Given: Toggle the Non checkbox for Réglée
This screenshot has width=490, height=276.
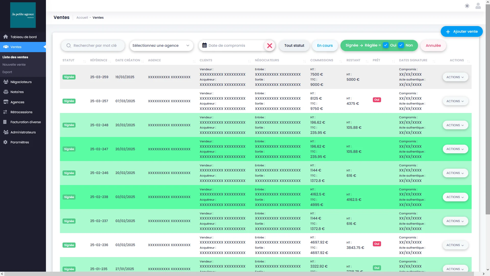Looking at the screenshot, I should (401, 45).
